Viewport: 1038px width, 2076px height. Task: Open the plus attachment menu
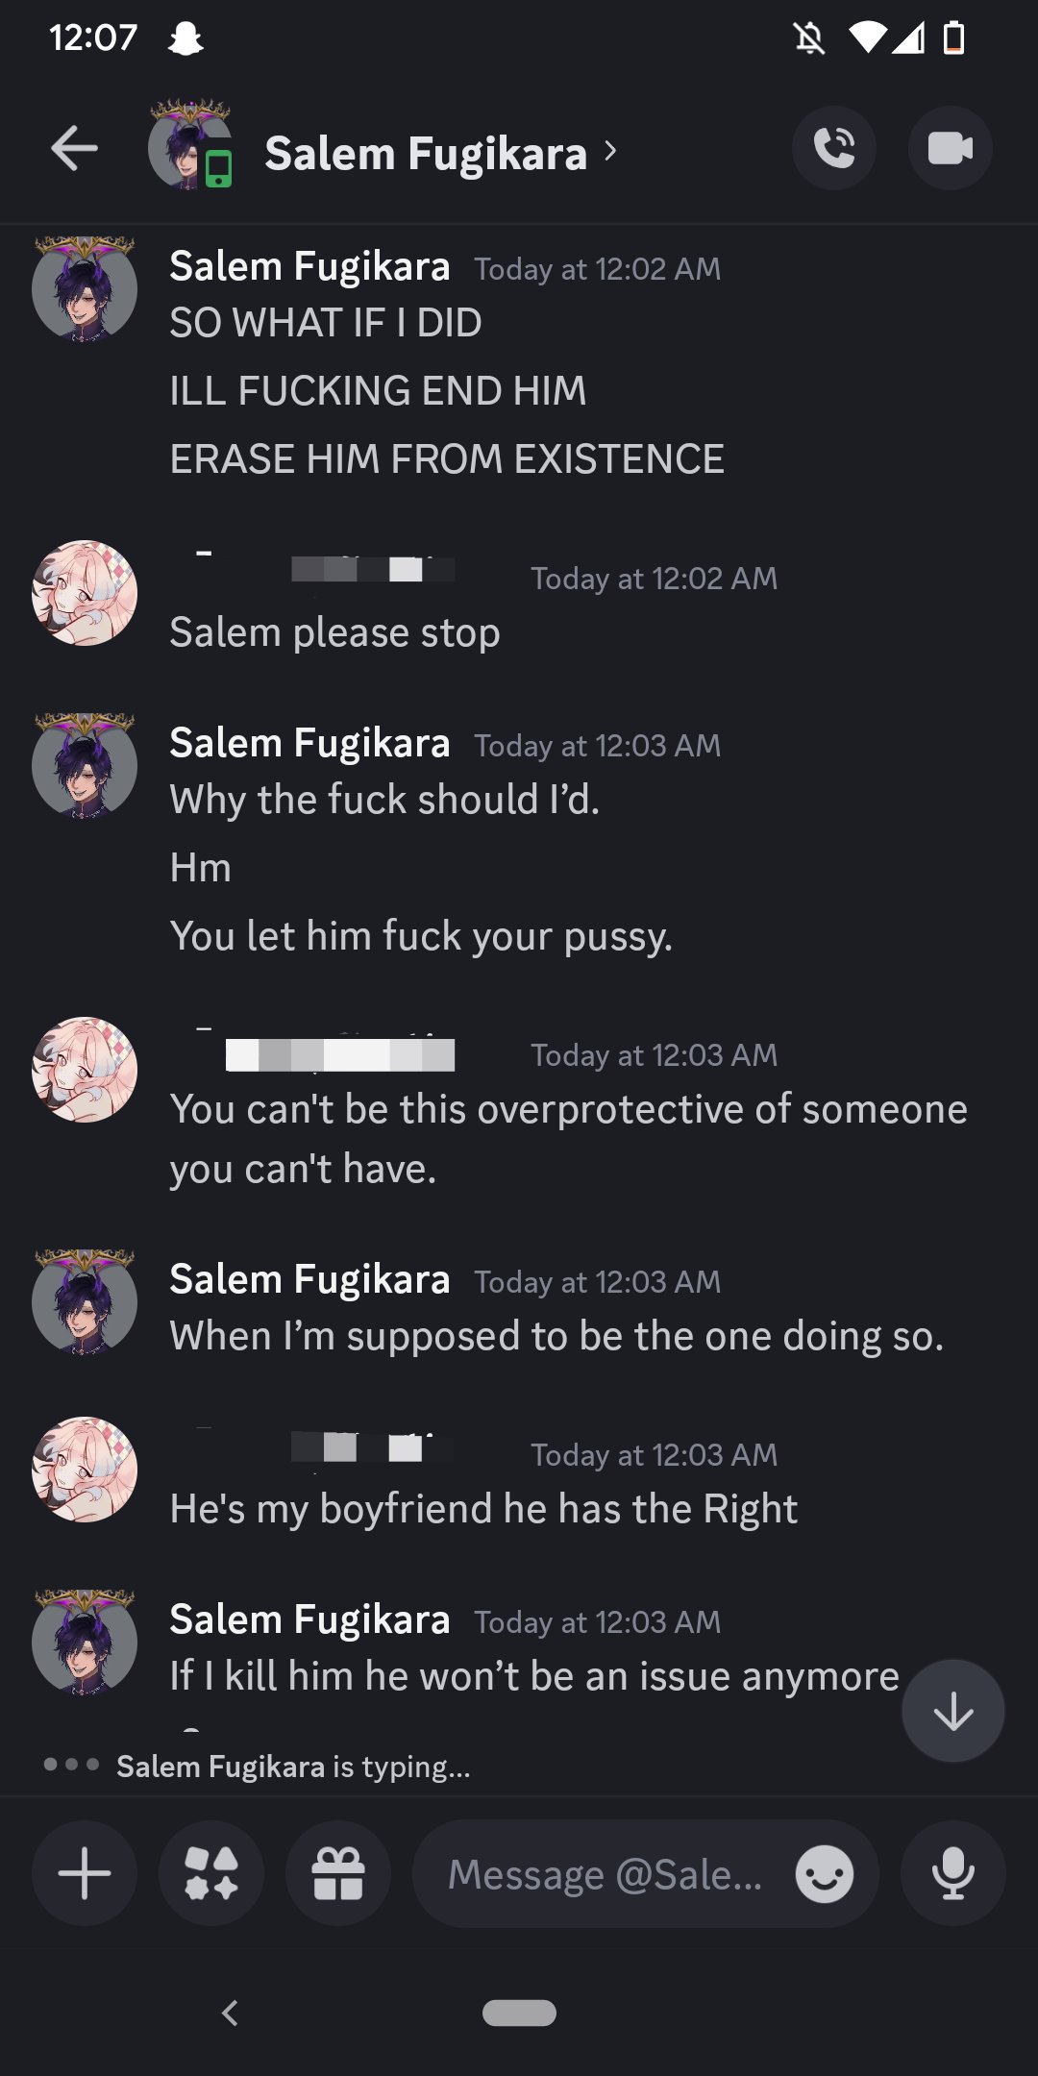(x=85, y=1873)
